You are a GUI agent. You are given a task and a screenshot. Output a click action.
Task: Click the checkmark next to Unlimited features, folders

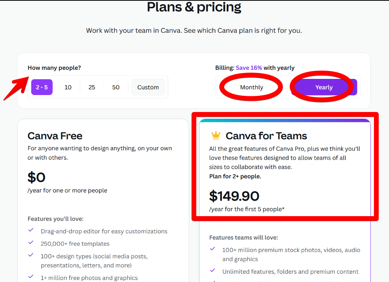click(213, 271)
